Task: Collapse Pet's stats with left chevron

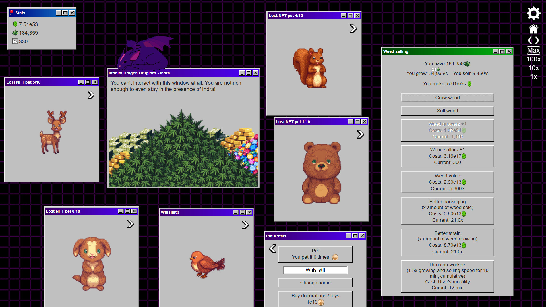Action: (272, 249)
